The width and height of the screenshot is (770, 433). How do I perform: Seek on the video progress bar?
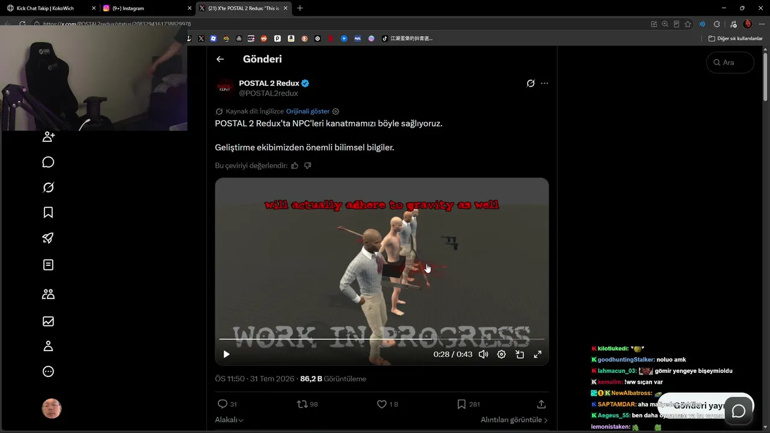coord(382,339)
